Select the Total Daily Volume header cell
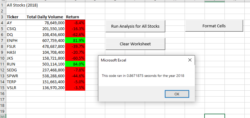250x118 pixels. 45,17
